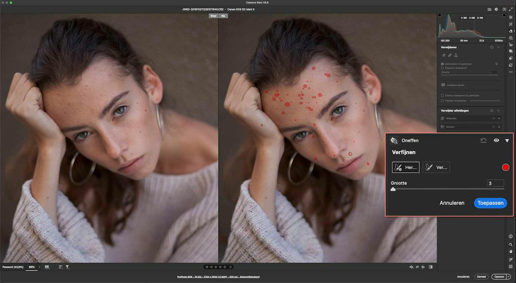Image resolution: width=516 pixels, height=283 pixels.
Task: Toggle eye visibility in Oneffen panel
Action: point(496,140)
